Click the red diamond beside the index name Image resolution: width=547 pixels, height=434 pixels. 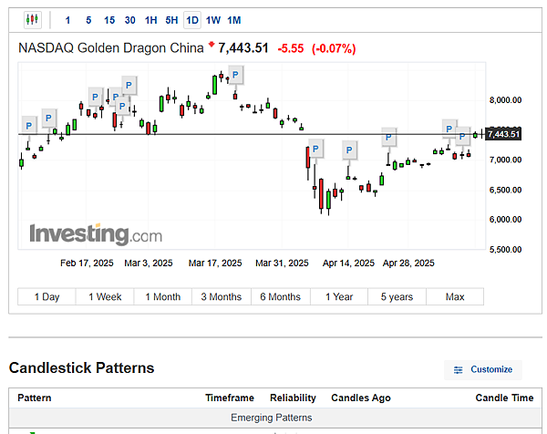pos(212,44)
